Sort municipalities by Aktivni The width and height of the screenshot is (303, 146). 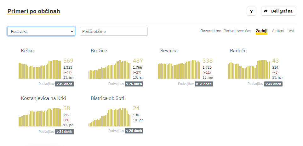(278, 31)
